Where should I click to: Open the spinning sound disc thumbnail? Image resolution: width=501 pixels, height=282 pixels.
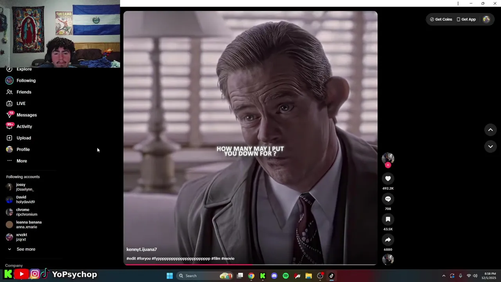click(x=388, y=259)
